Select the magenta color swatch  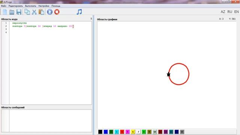click(x=127, y=132)
